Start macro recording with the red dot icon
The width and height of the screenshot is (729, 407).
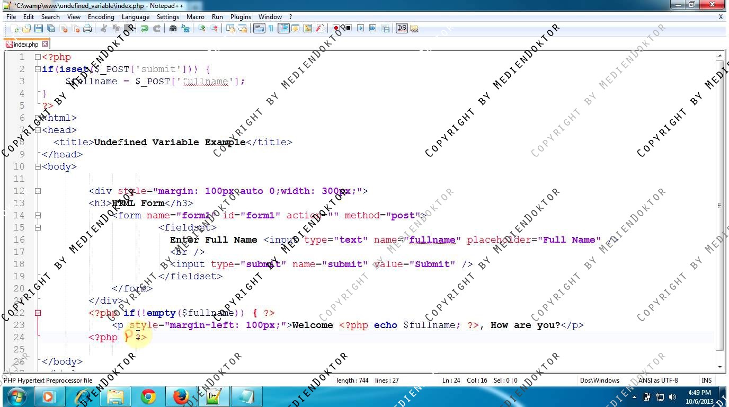click(x=336, y=29)
